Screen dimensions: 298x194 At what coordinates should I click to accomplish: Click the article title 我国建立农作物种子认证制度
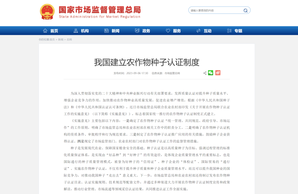[147, 62]
